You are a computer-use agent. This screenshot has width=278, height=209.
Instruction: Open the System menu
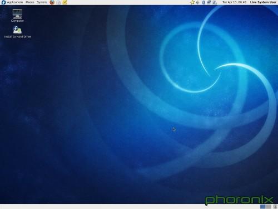(x=42, y=2)
